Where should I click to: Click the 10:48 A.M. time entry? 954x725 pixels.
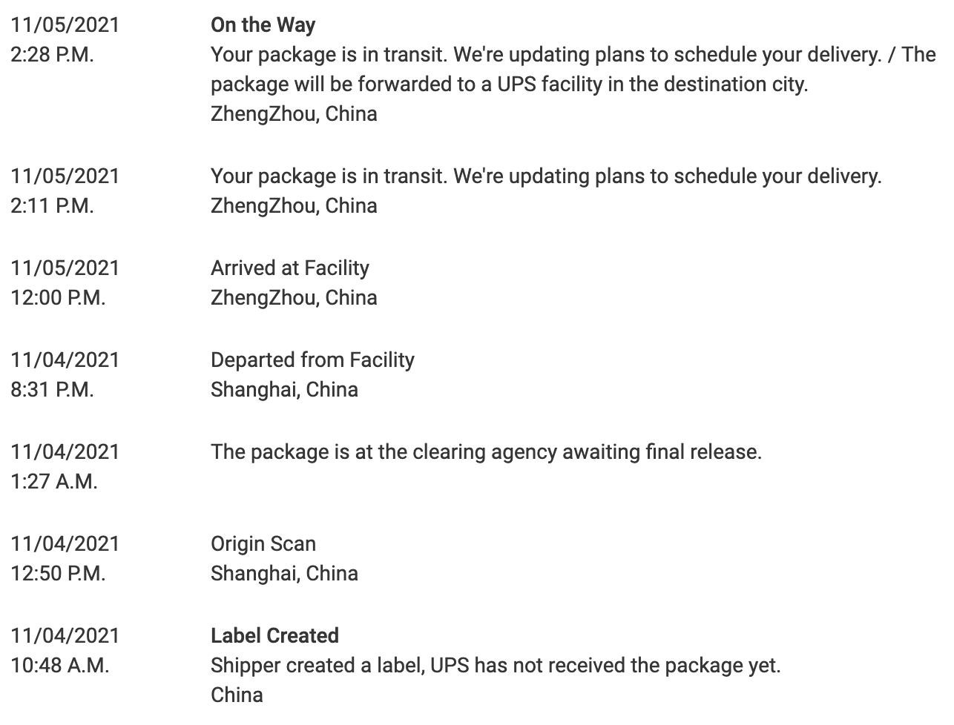[59, 666]
